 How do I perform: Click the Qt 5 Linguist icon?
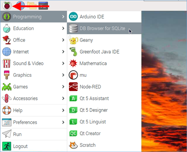73,122
